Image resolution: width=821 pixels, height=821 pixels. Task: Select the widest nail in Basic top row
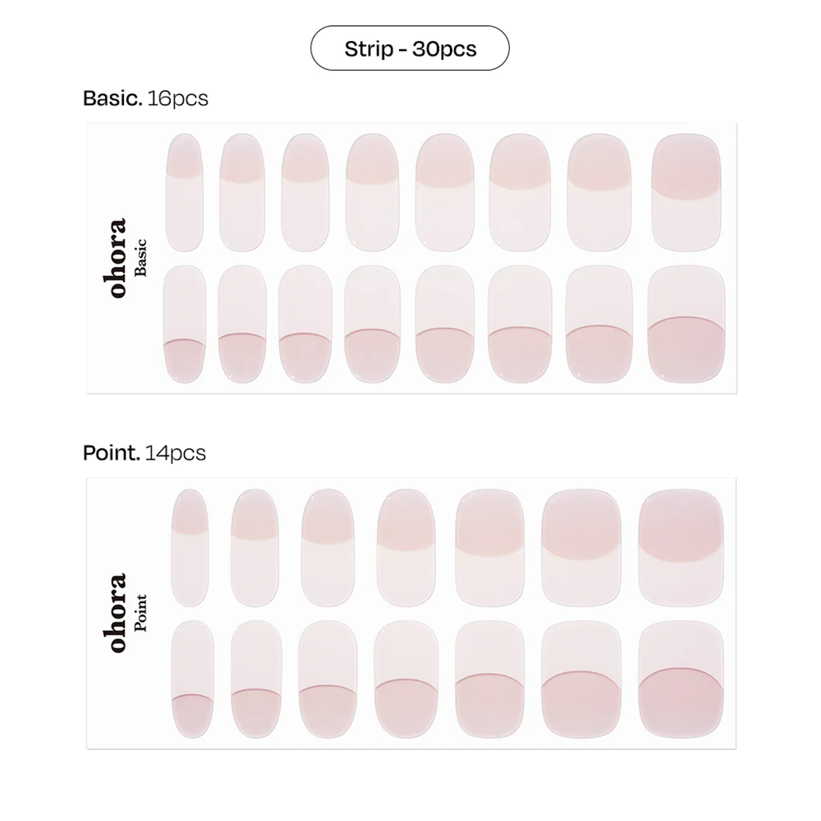pos(686,192)
